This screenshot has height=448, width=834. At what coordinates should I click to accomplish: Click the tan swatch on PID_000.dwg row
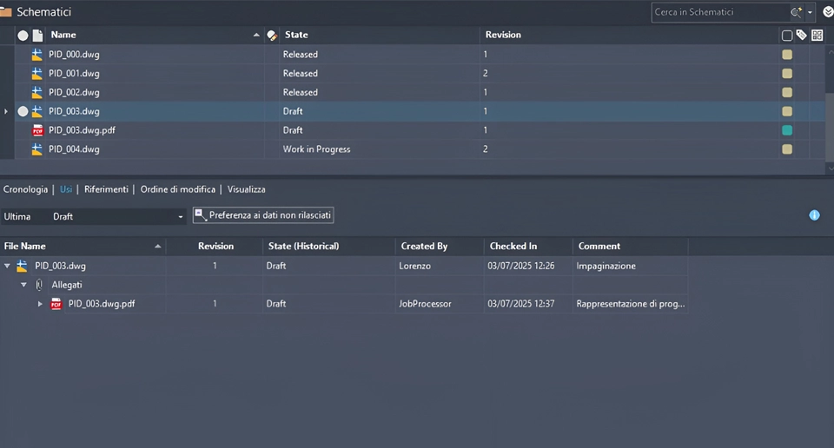(x=787, y=54)
